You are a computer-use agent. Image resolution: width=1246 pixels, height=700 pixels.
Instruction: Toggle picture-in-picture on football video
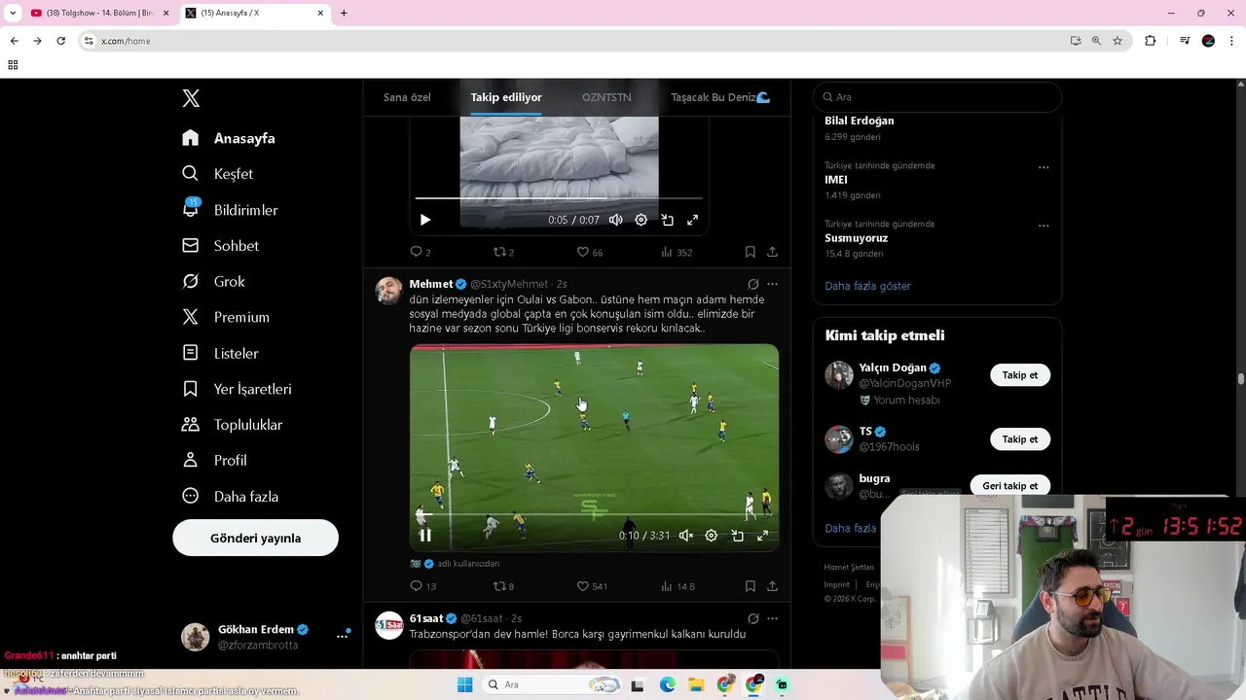pyautogui.click(x=737, y=535)
